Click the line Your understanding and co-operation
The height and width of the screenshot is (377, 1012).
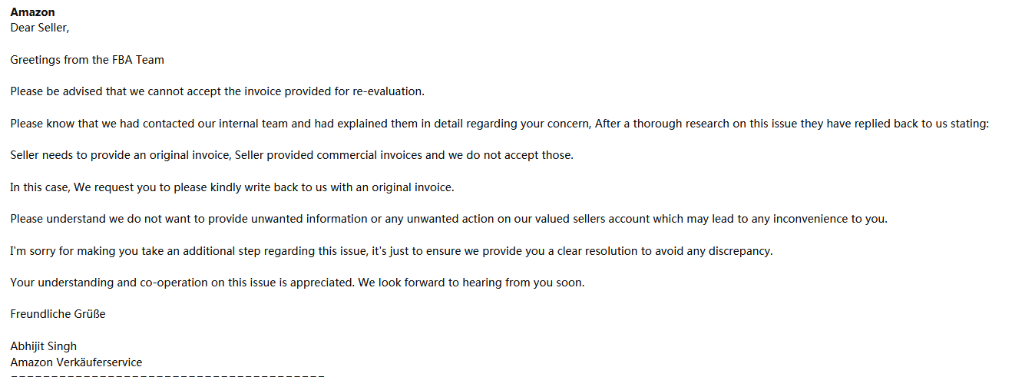click(x=297, y=283)
